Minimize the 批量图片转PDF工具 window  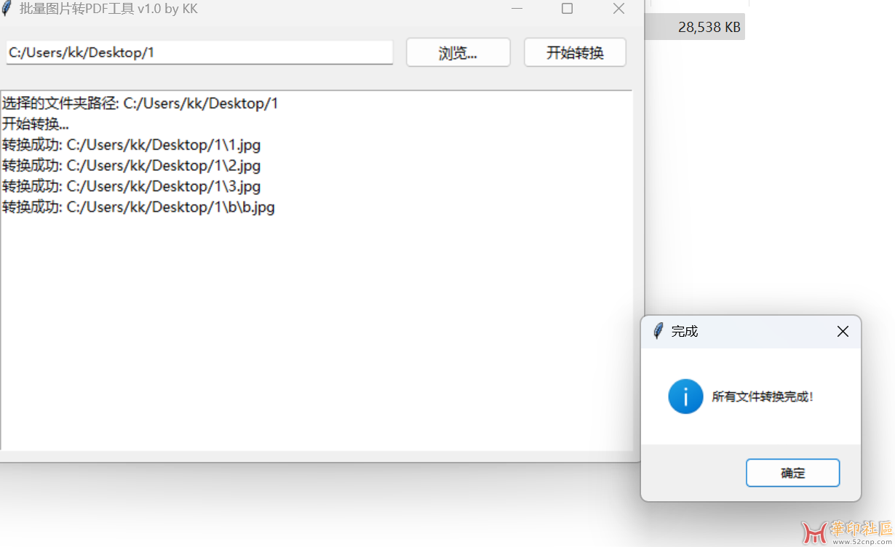517,9
